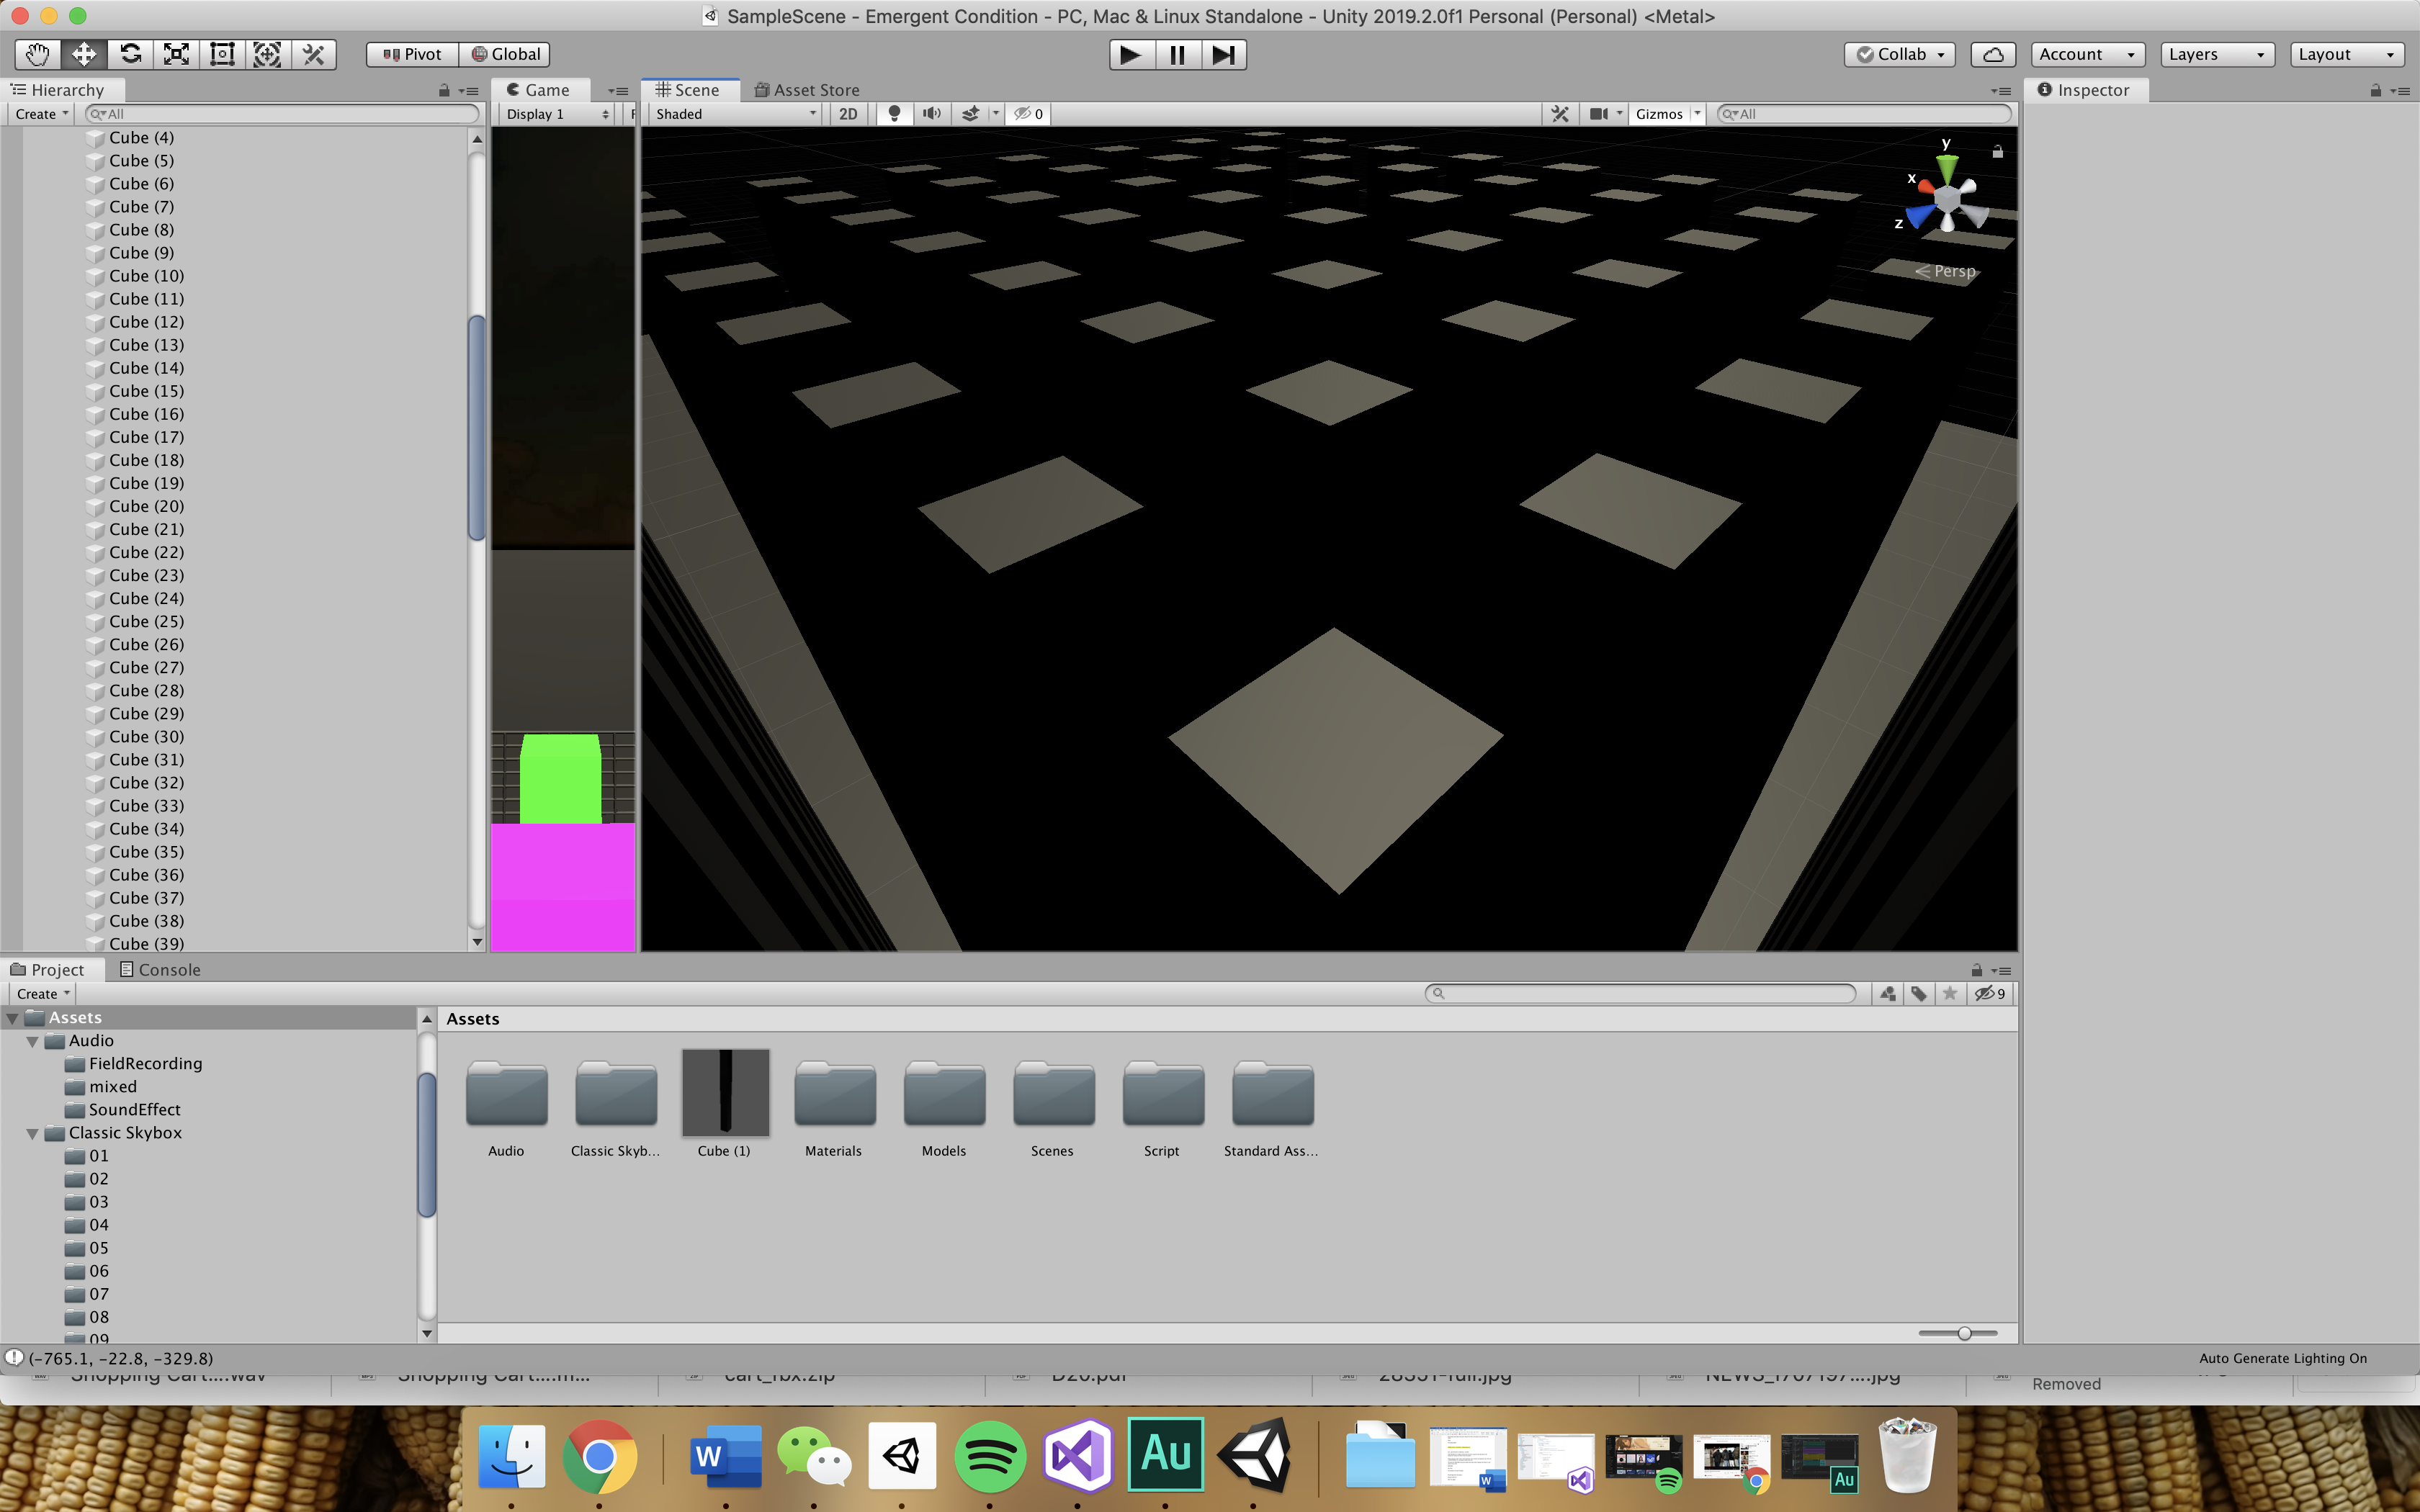This screenshot has width=2420, height=1512.
Task: Select the Cube (1) asset thumbnail
Action: pyautogui.click(x=726, y=1092)
